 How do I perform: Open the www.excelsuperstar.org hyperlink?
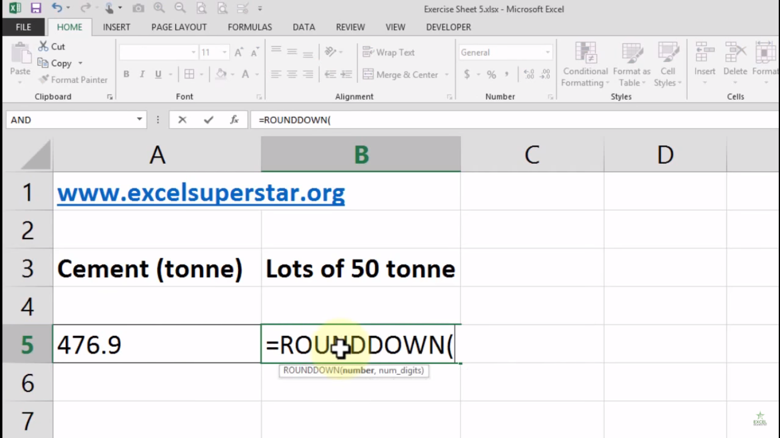point(201,193)
